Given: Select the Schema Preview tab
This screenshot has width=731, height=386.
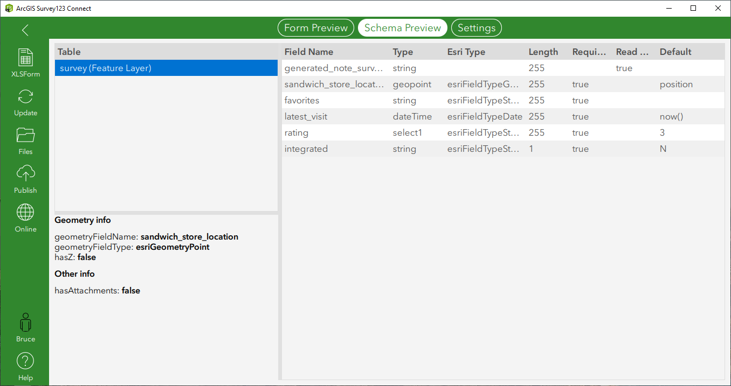Looking at the screenshot, I should point(403,28).
